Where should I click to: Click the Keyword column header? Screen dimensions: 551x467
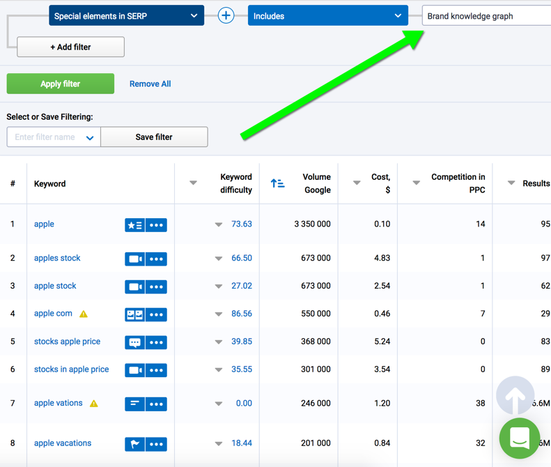tap(49, 183)
